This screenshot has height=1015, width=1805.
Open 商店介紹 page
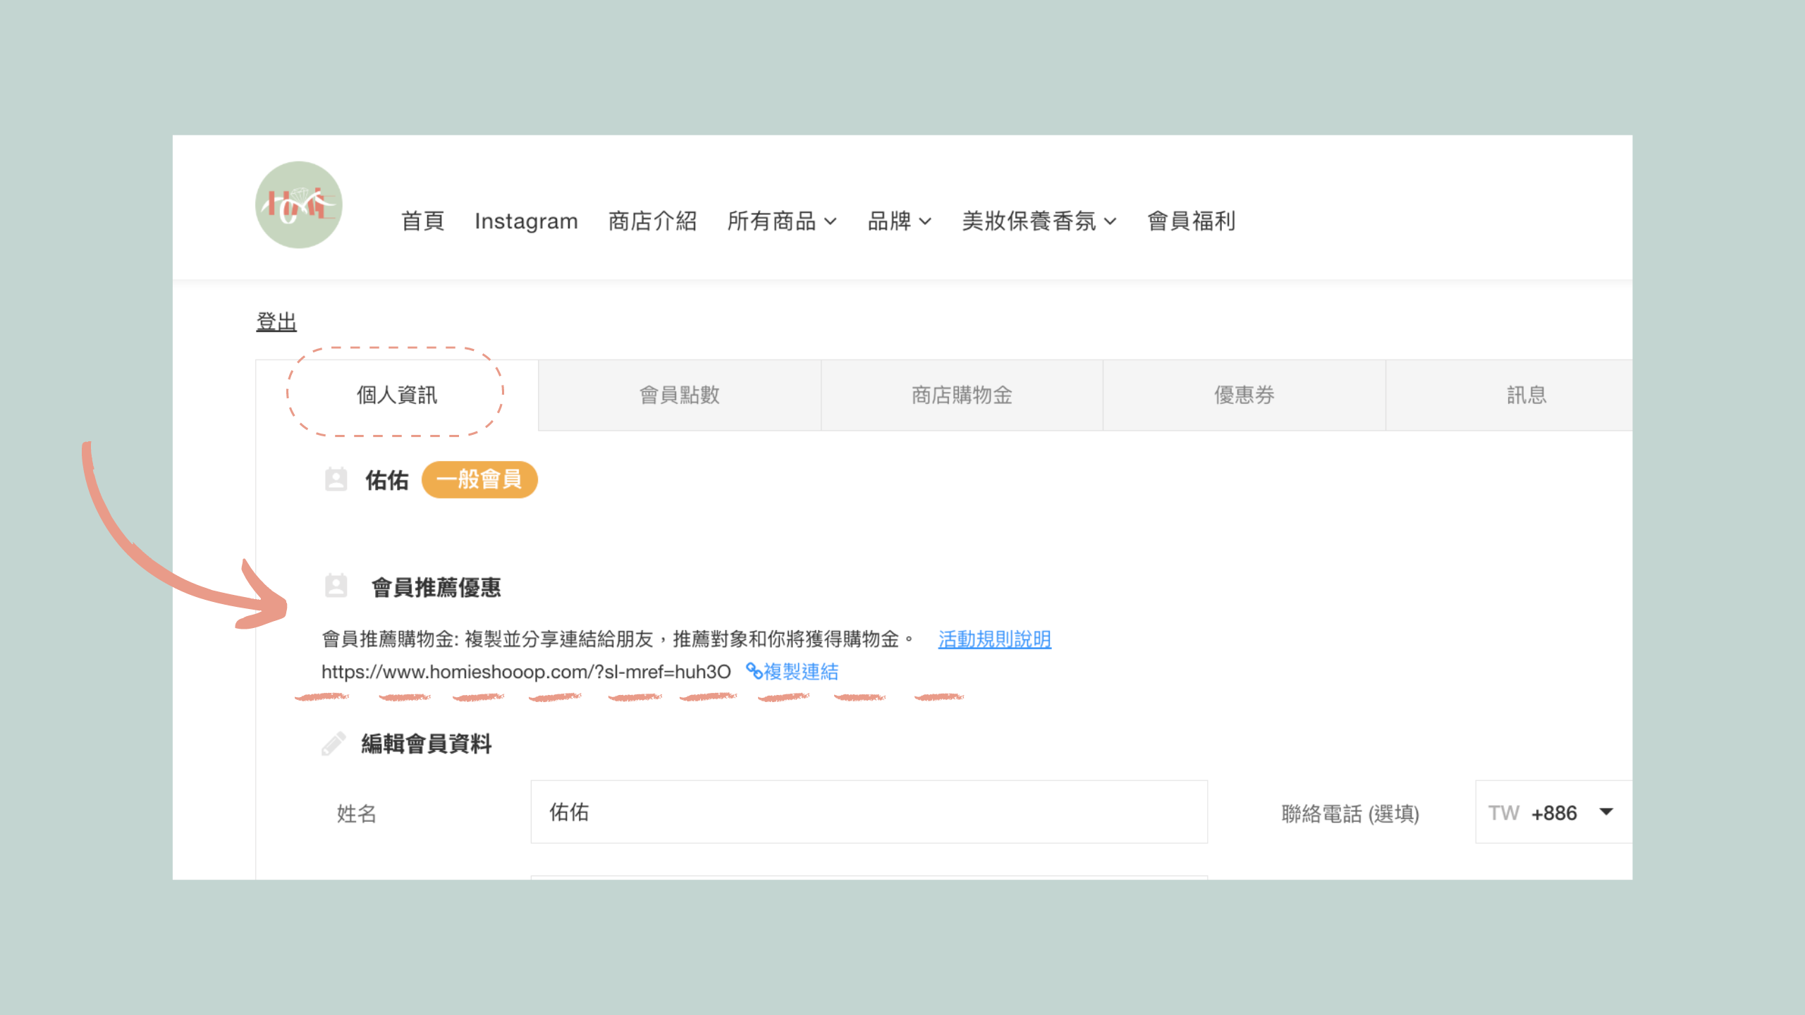[x=652, y=221]
